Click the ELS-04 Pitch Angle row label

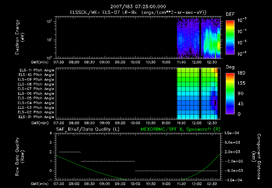pyautogui.click(x=36, y=103)
